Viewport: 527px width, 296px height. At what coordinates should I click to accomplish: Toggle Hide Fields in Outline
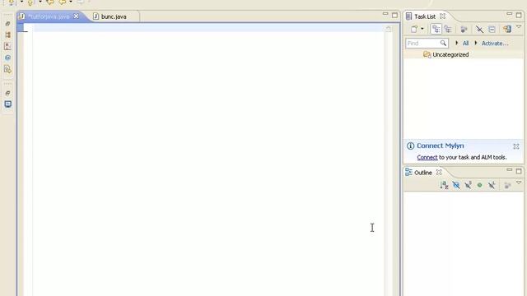(x=456, y=185)
